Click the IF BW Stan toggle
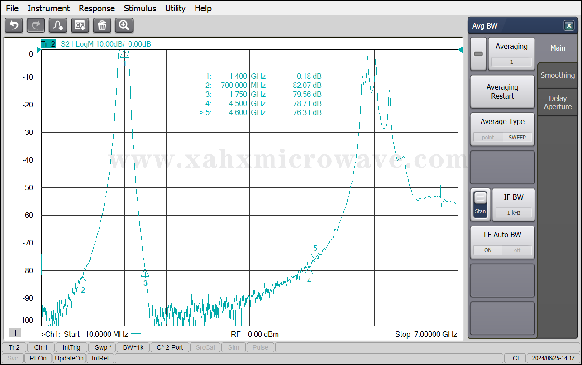Viewport: 582px width, 365px height. pos(480,205)
